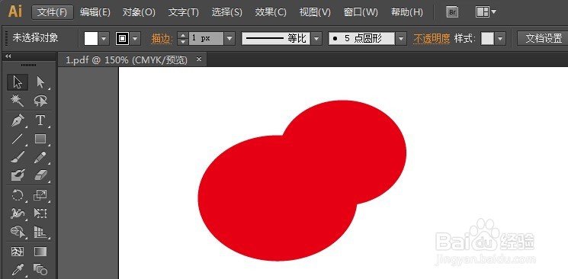Open the 帮助(H) menu
568x279 pixels.
[x=407, y=12]
